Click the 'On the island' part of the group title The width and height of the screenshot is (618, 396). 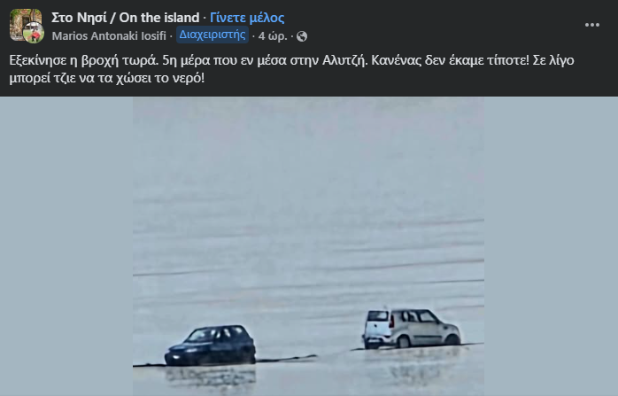[159, 18]
